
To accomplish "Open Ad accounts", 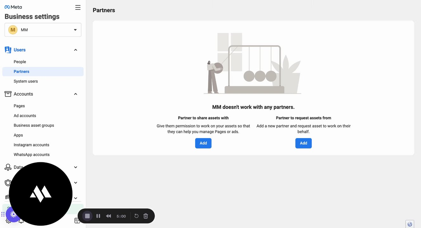I will coord(25,116).
